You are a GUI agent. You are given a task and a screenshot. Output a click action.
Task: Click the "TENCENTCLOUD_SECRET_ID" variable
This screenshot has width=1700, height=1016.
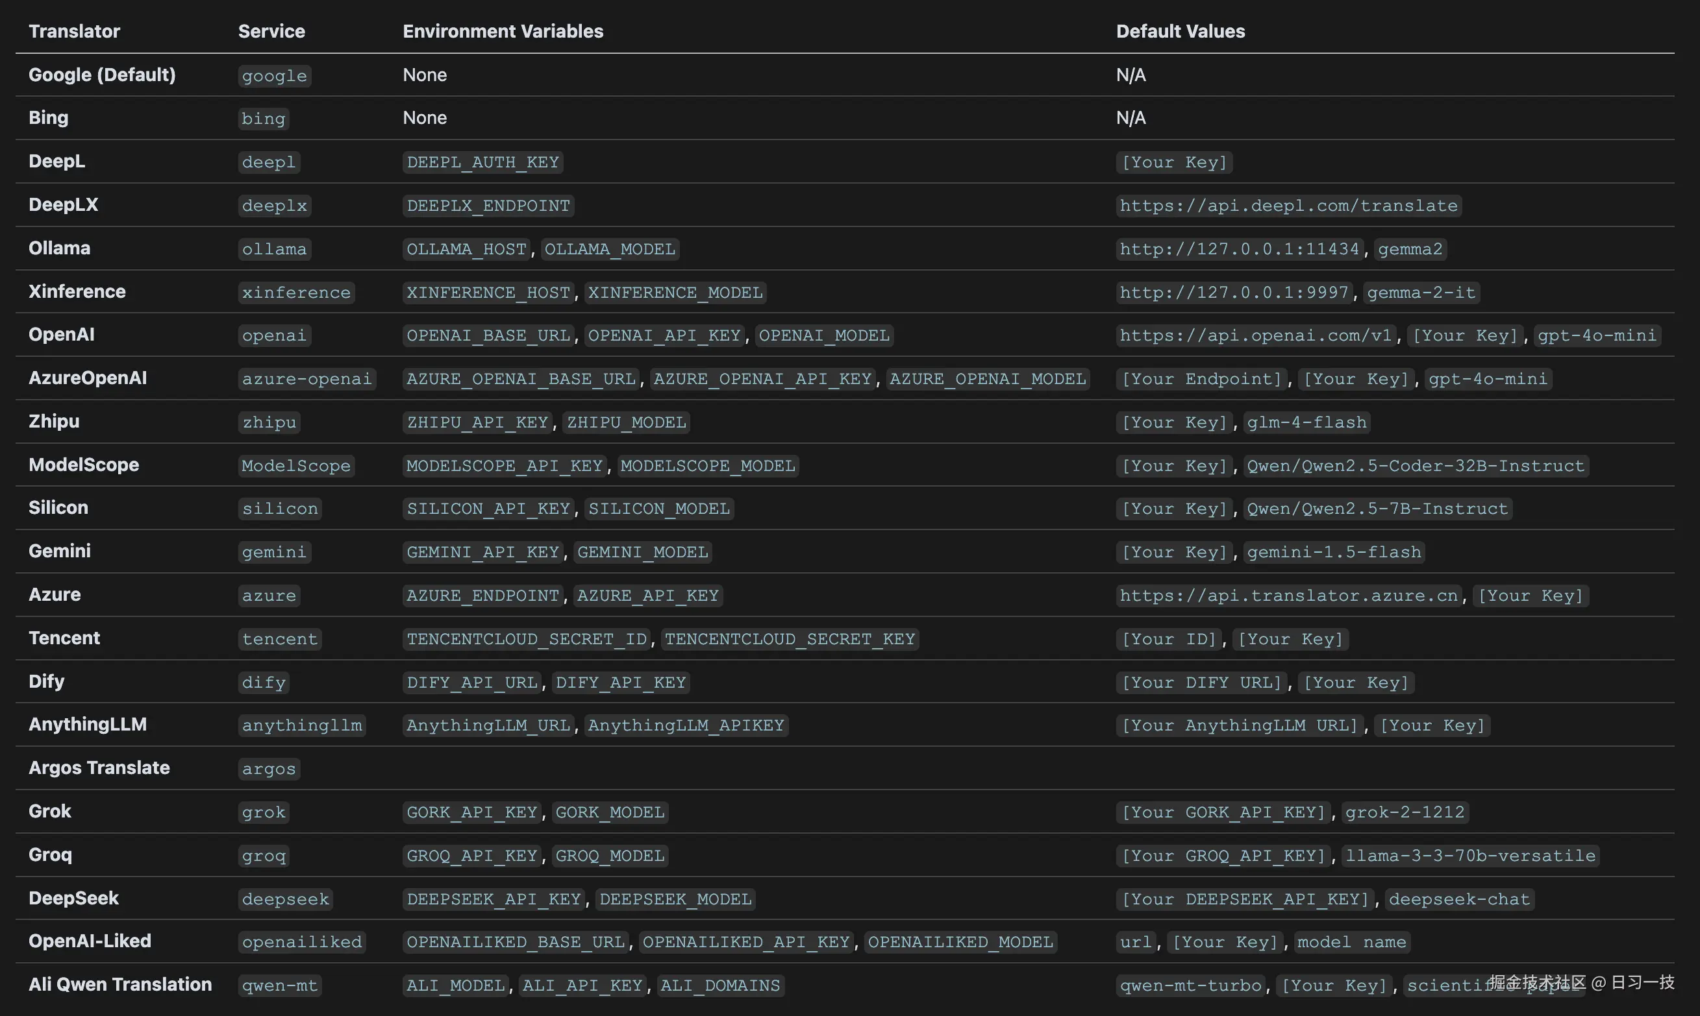point(527,640)
